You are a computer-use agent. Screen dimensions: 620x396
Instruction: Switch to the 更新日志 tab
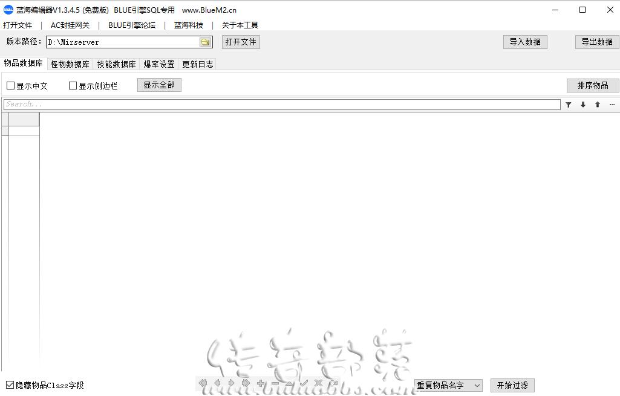[x=197, y=64]
